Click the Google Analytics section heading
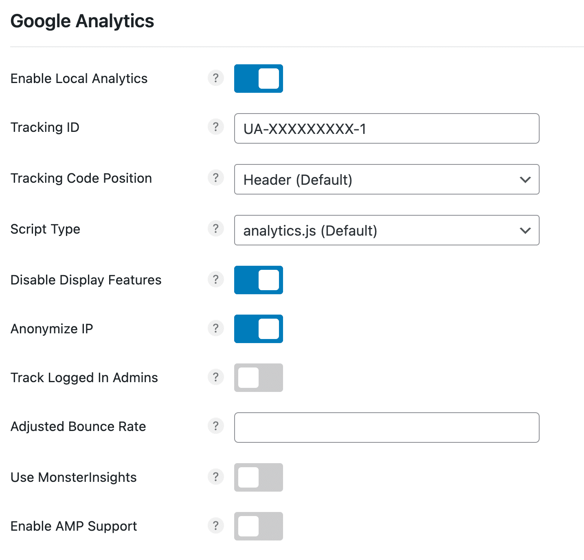 coord(82,21)
